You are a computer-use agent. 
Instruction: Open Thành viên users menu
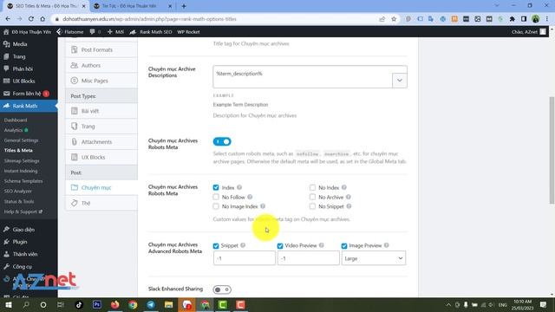(25, 254)
